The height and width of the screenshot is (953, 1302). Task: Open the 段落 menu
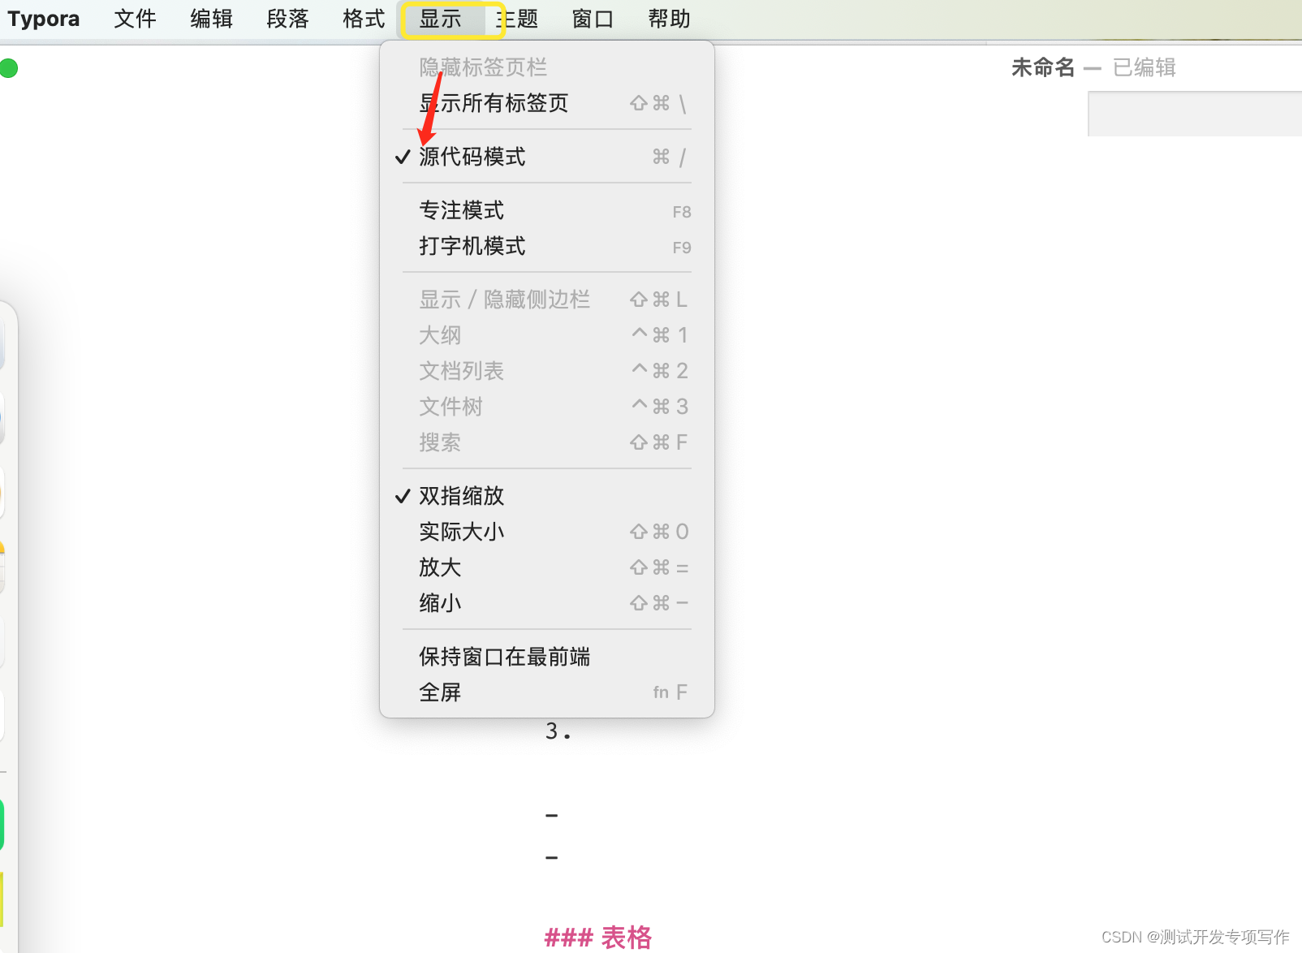[287, 19]
